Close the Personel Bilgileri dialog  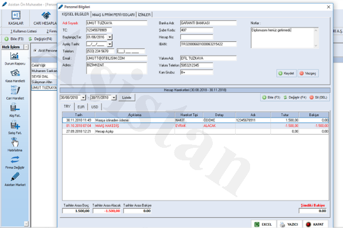click(x=328, y=7)
